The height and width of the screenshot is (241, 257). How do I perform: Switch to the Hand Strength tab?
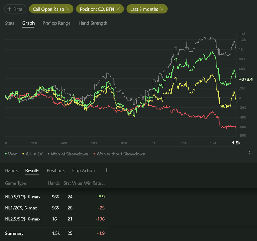click(93, 23)
